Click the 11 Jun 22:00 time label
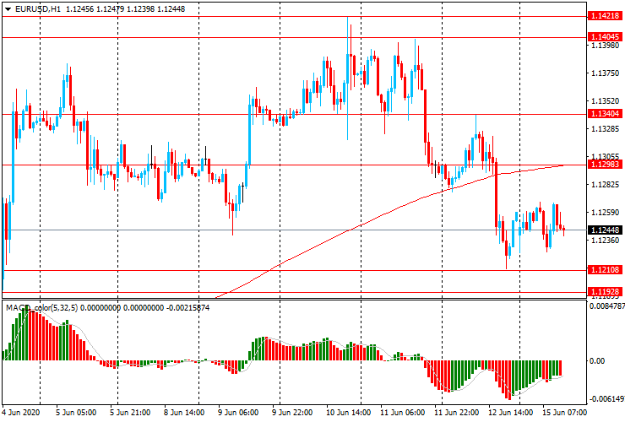Image resolution: width=625 pixels, height=422 pixels. click(x=457, y=412)
